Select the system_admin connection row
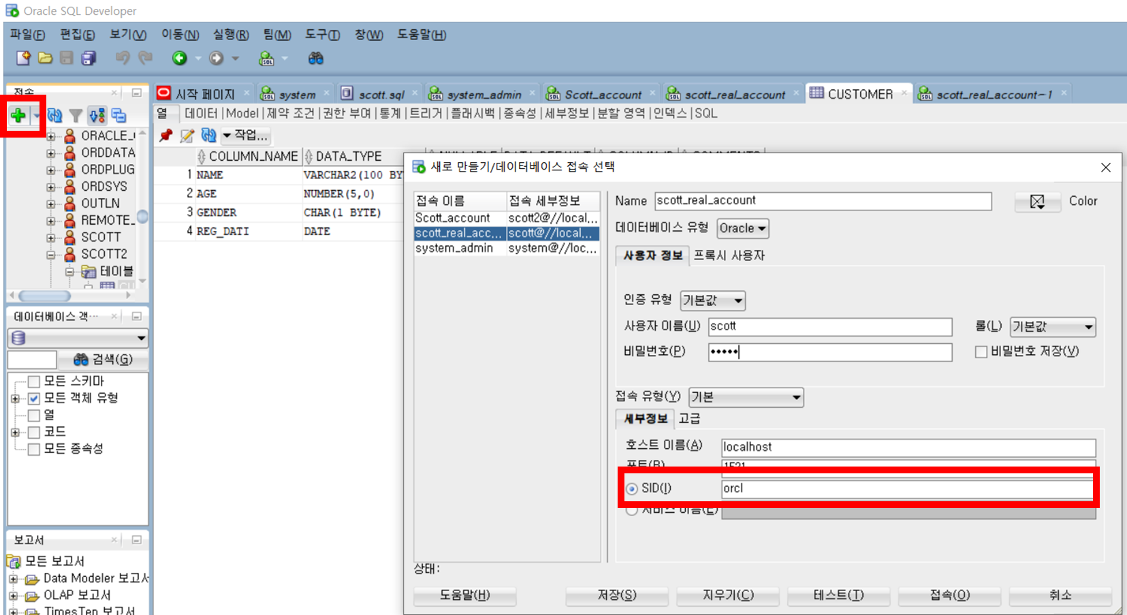1127x615 pixels. [507, 249]
